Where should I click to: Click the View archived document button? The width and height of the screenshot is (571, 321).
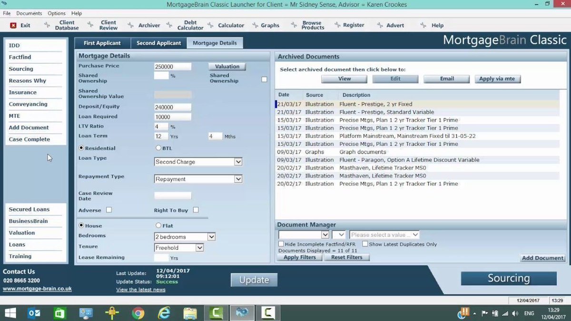coord(345,79)
